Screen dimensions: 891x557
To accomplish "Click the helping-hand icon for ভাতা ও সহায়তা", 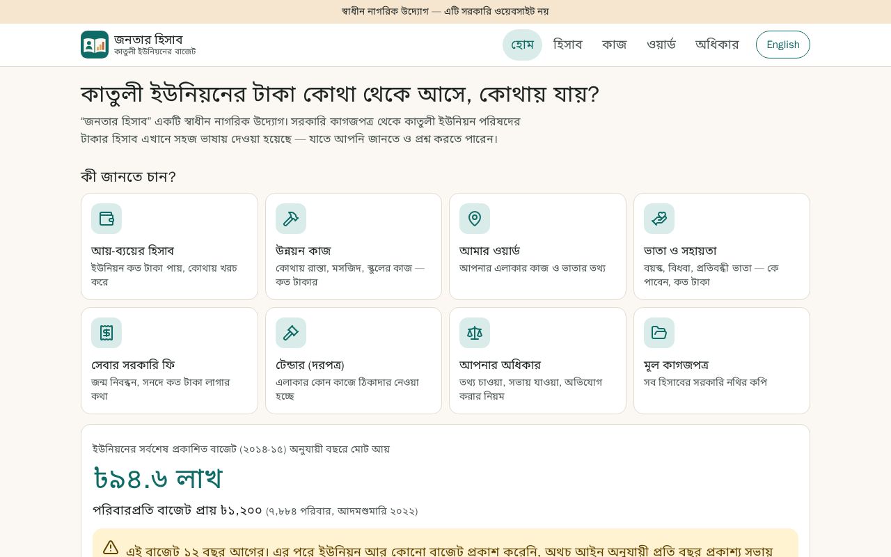I will pos(659,219).
